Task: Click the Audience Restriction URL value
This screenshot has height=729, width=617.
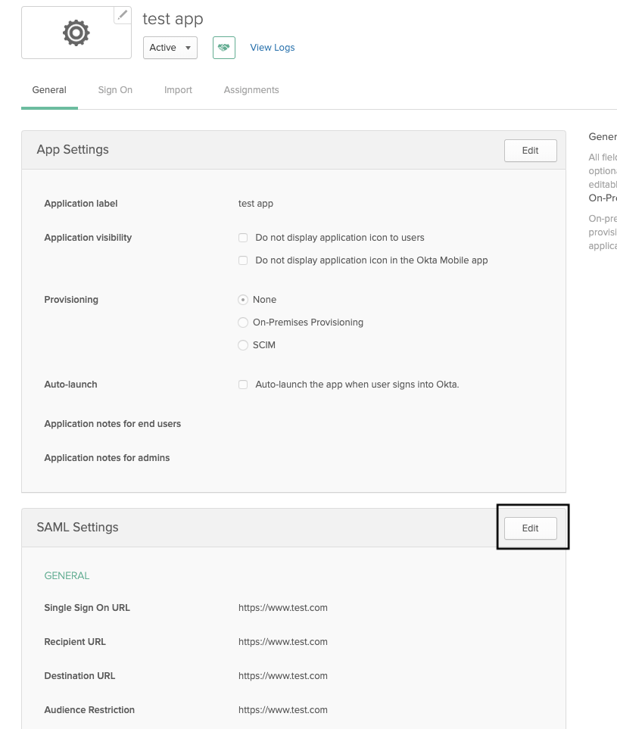Action: click(x=283, y=710)
